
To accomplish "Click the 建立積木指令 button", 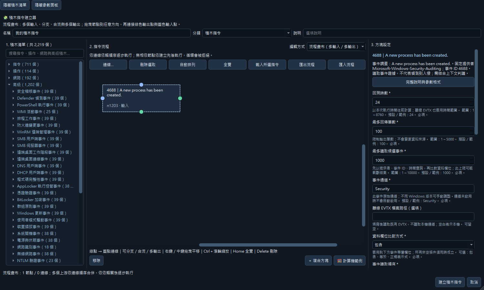I will (450, 282).
